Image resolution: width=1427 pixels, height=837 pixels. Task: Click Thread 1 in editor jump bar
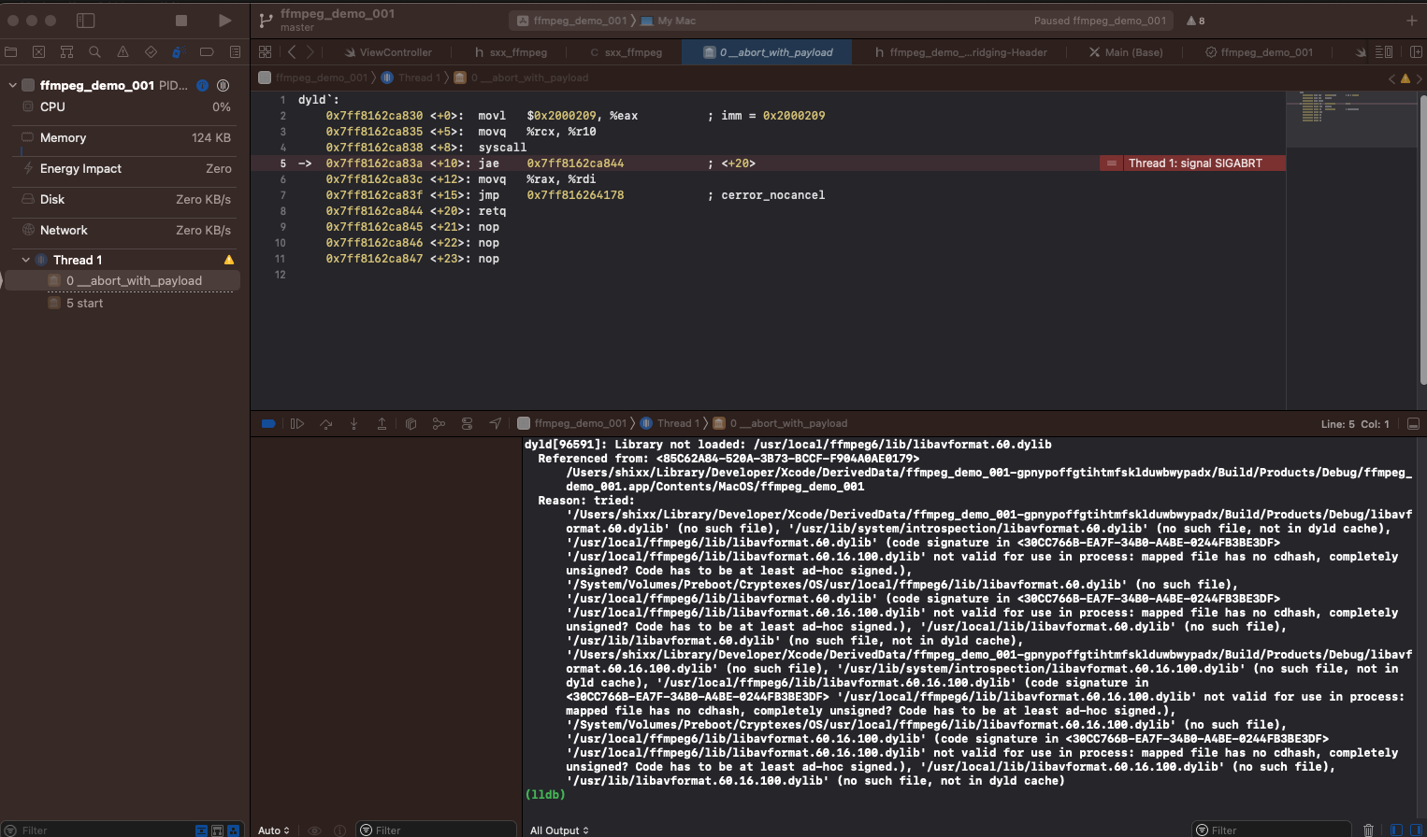coord(410,78)
